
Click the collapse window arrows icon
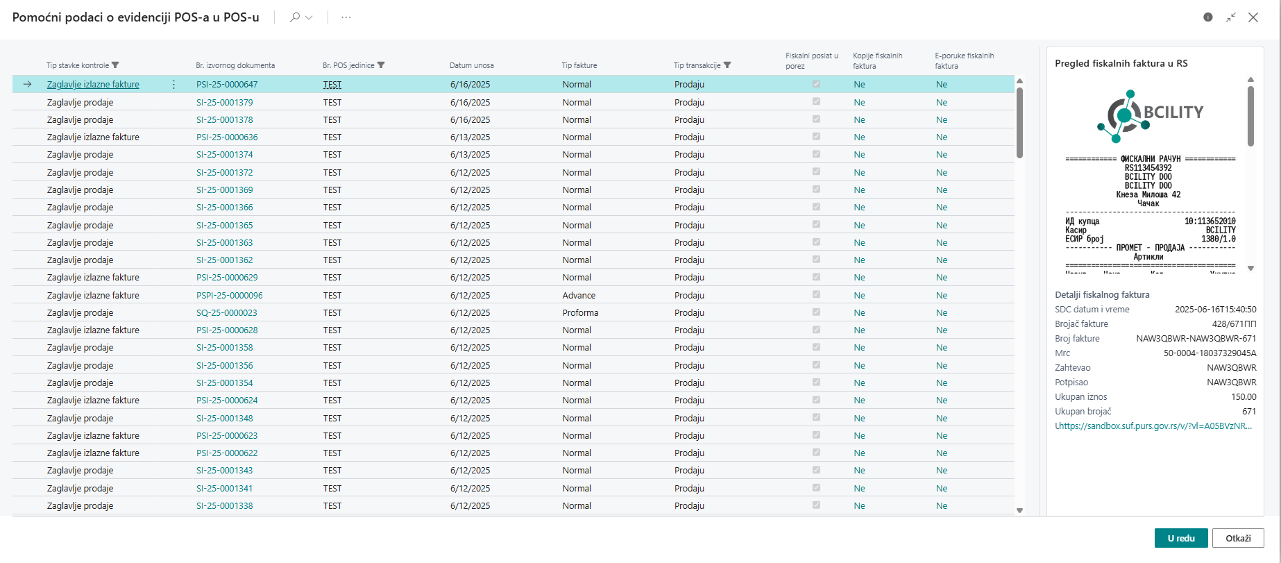pos(1230,17)
